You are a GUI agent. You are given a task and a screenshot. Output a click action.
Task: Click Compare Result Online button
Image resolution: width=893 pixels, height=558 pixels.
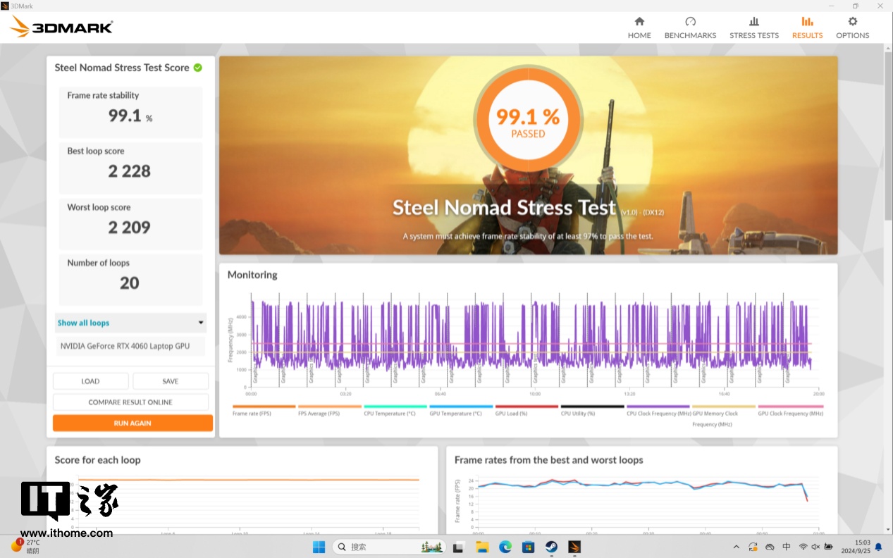(x=130, y=402)
